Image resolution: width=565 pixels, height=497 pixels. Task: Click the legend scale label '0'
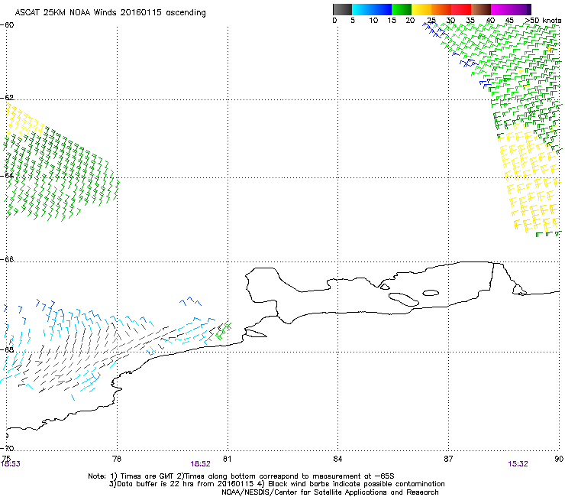click(x=334, y=21)
